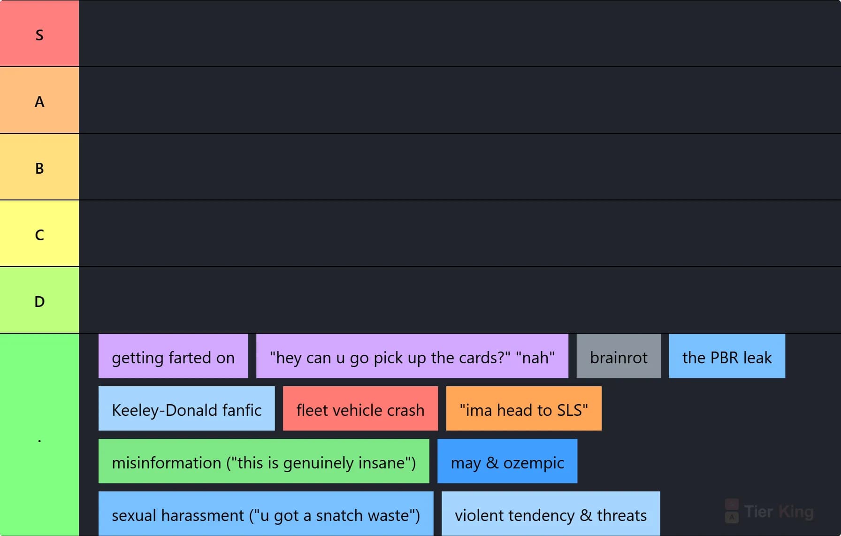This screenshot has height=536, width=841.
Task: Click the green misinformation tile
Action: (x=264, y=461)
